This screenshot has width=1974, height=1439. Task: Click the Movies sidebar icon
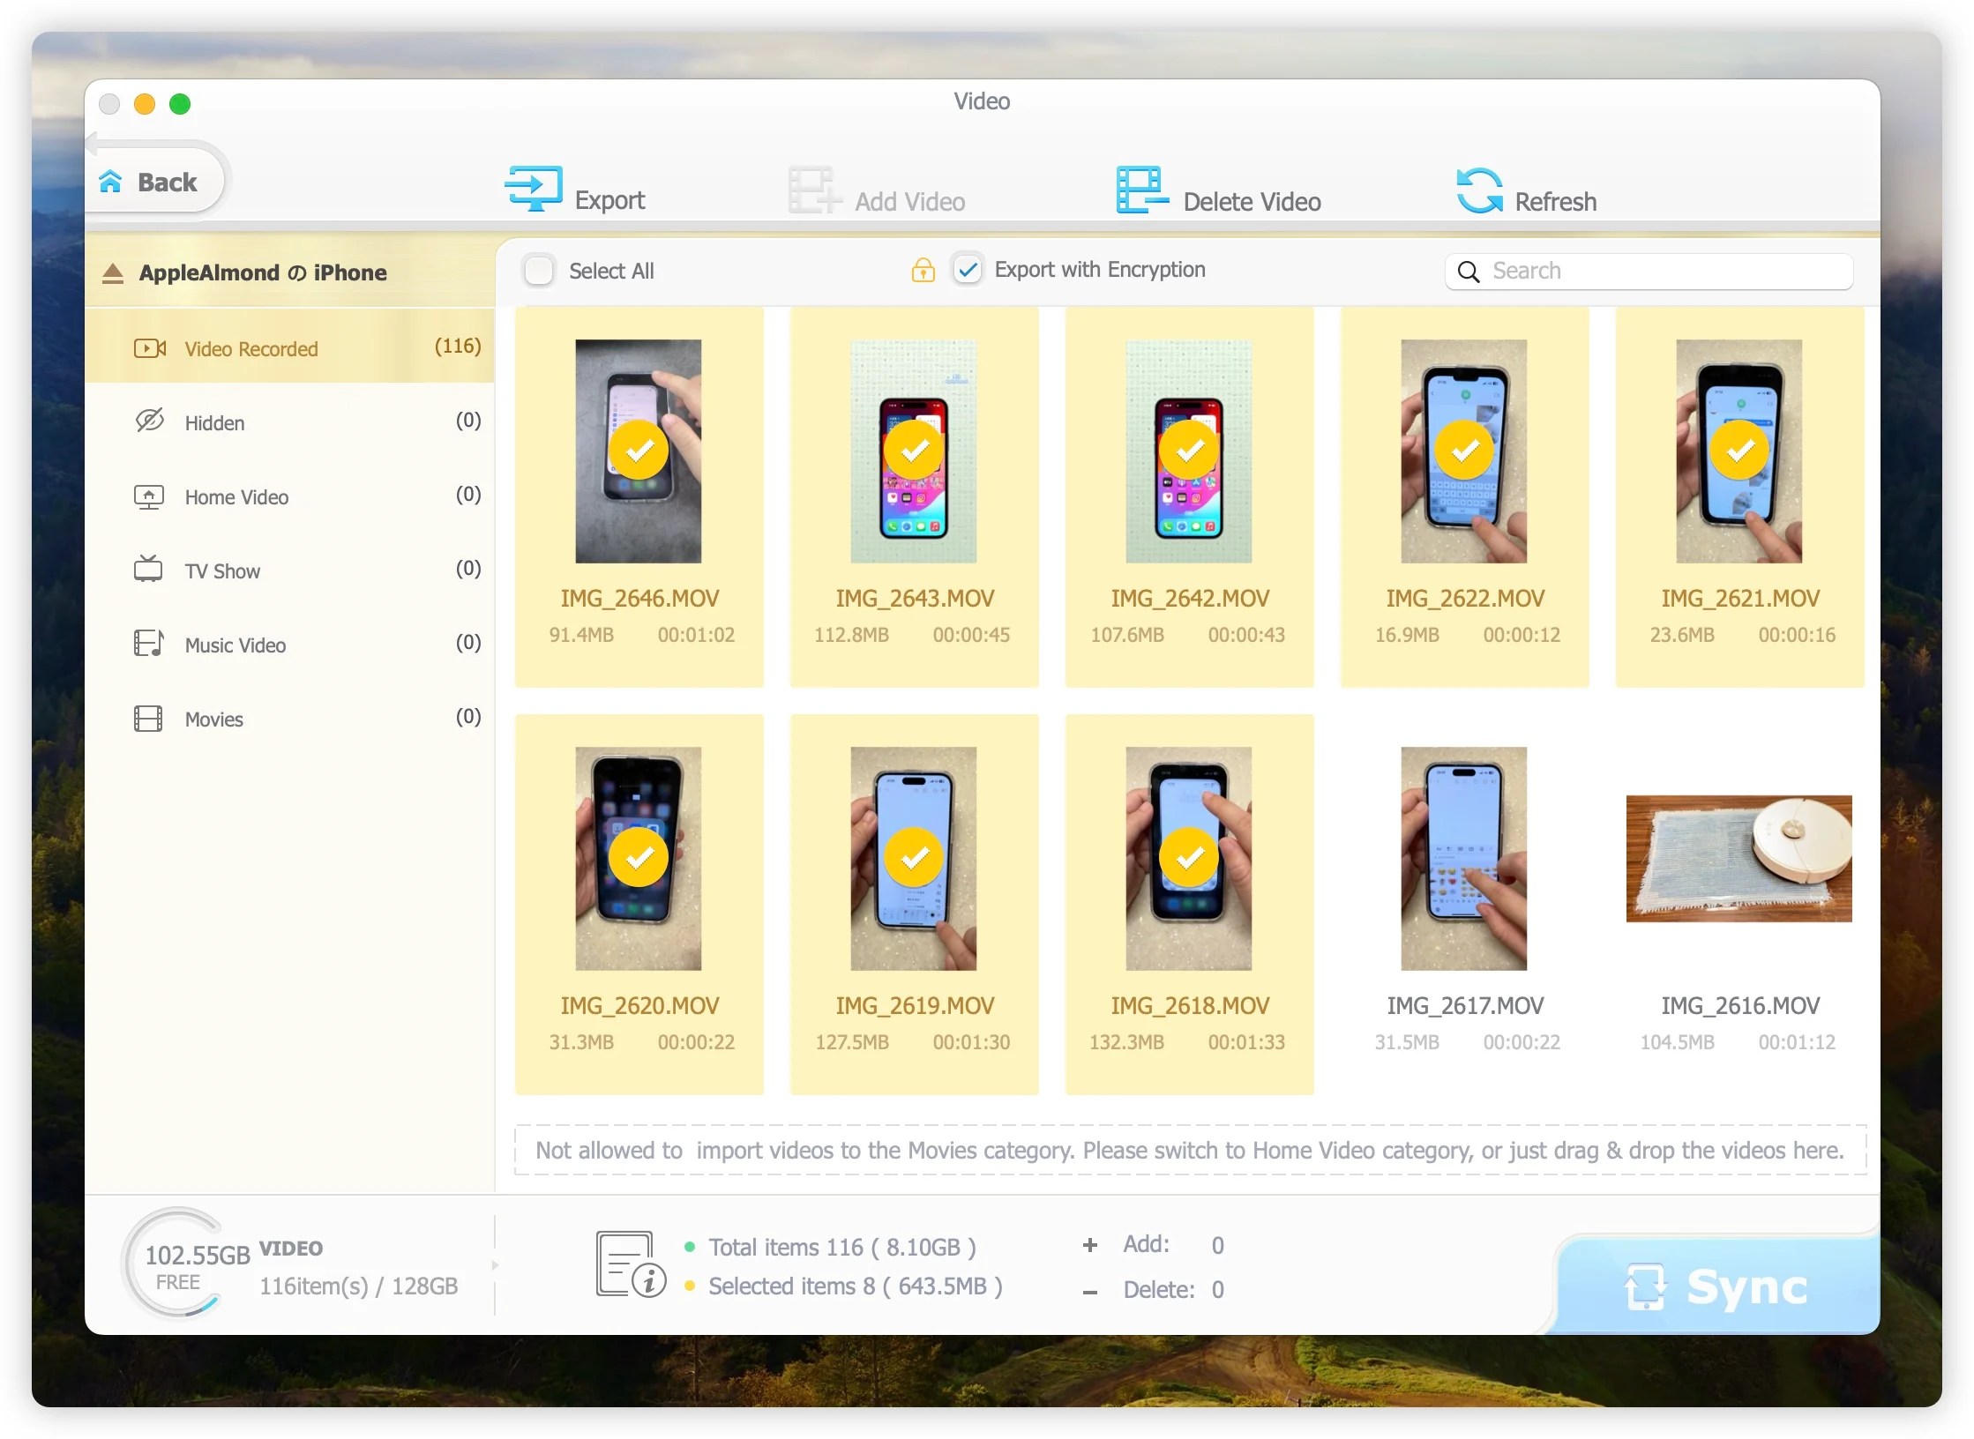pos(149,719)
